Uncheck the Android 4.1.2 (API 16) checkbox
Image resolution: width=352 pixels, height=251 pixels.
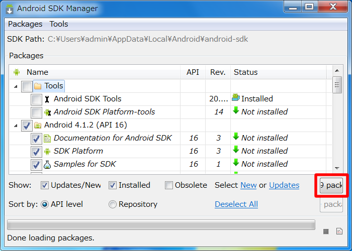[x=27, y=125]
